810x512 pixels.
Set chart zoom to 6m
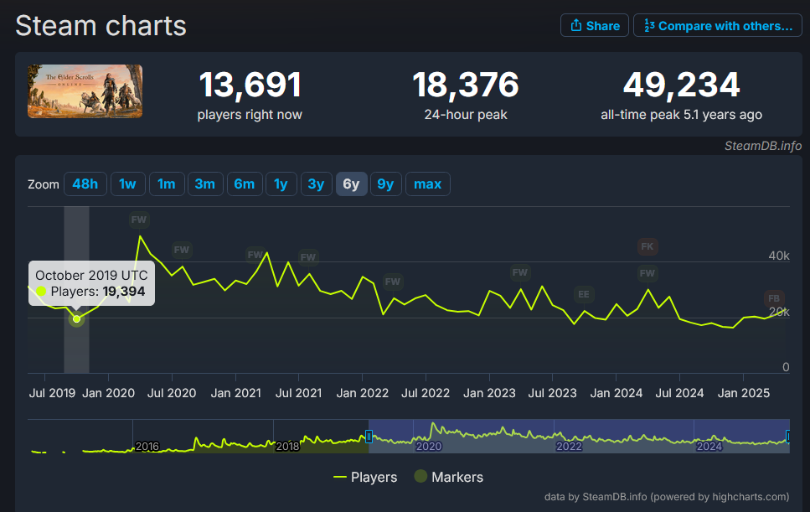[245, 184]
